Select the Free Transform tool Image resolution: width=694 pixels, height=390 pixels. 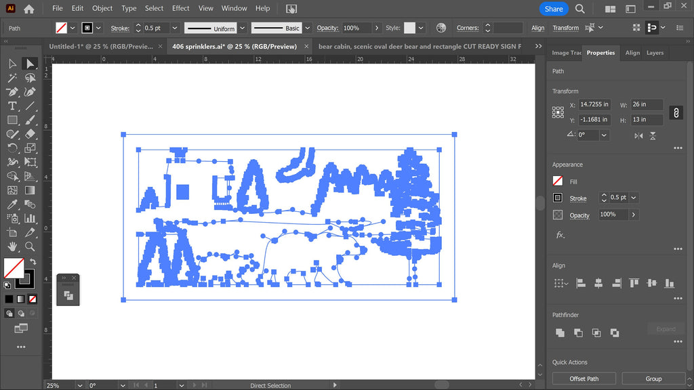pyautogui.click(x=30, y=162)
